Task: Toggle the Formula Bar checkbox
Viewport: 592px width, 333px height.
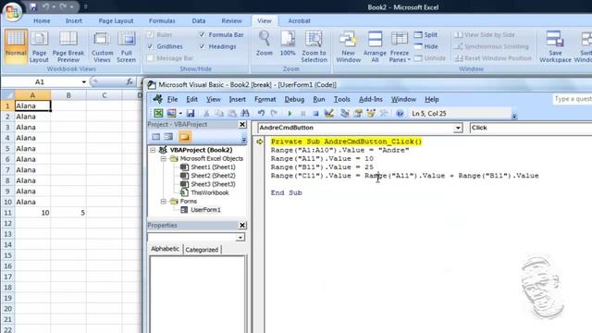Action: point(202,35)
